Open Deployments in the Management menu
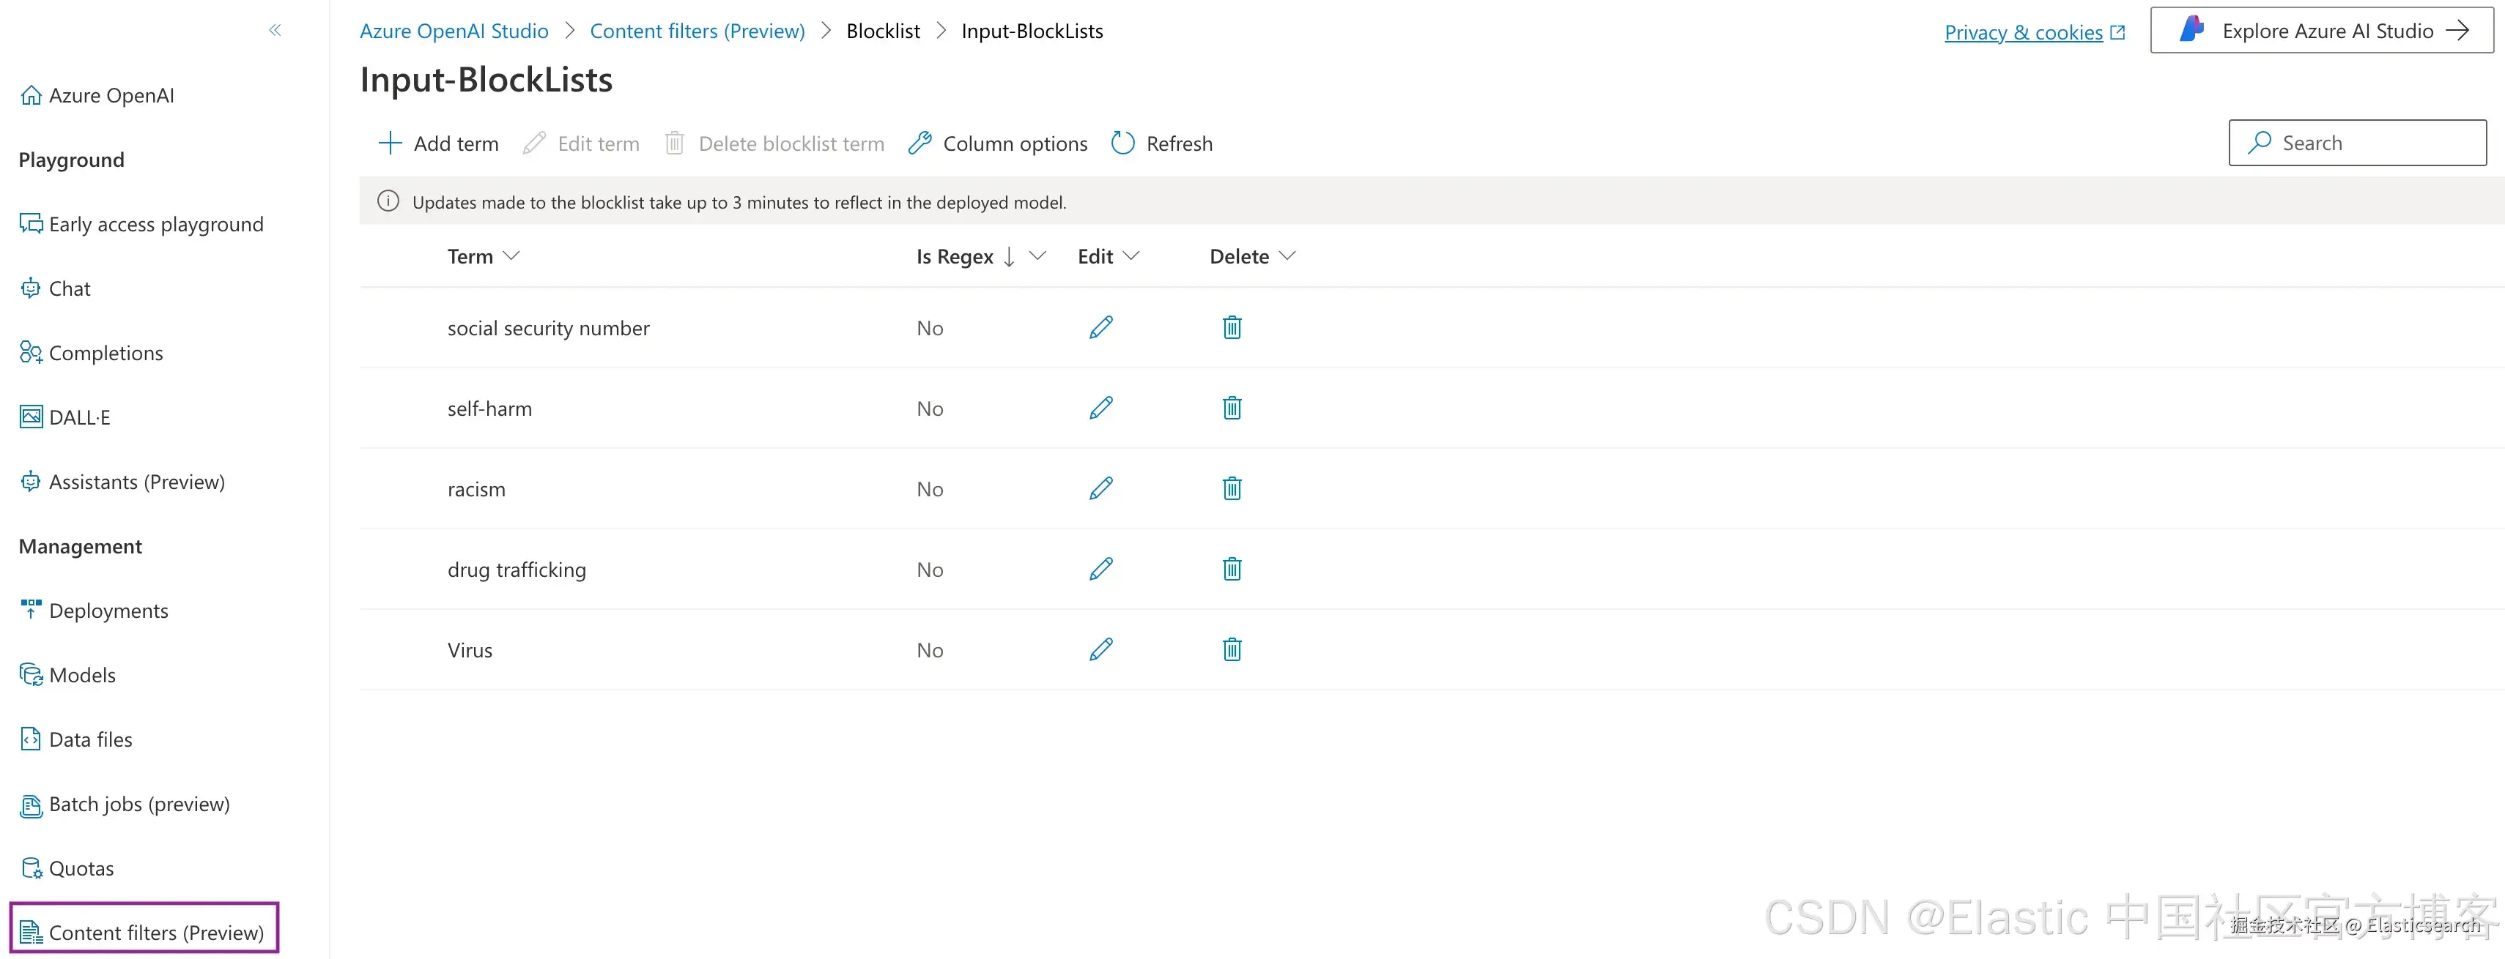The width and height of the screenshot is (2505, 959). click(108, 611)
